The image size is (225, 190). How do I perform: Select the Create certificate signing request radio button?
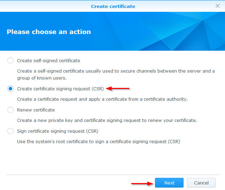click(10, 89)
